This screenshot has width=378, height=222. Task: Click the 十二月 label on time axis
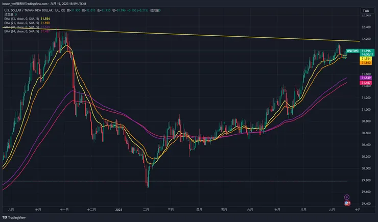tap(91, 210)
